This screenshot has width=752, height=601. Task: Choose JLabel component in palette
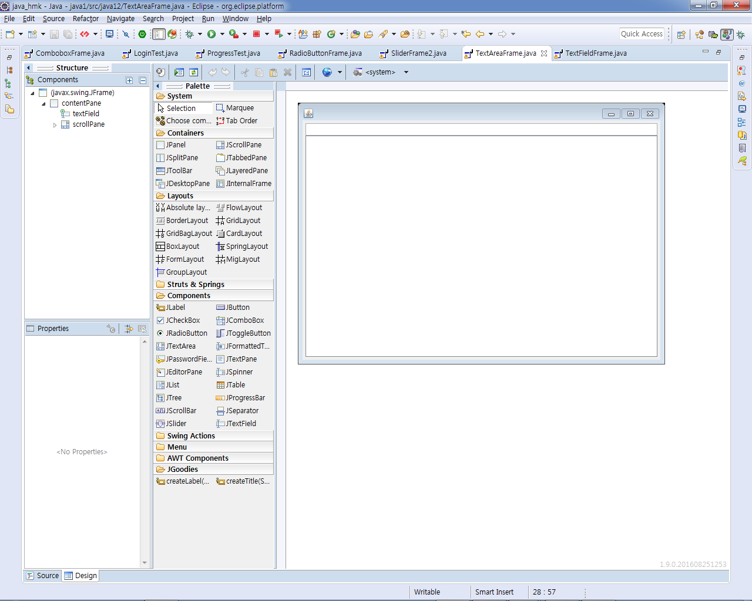(x=171, y=308)
